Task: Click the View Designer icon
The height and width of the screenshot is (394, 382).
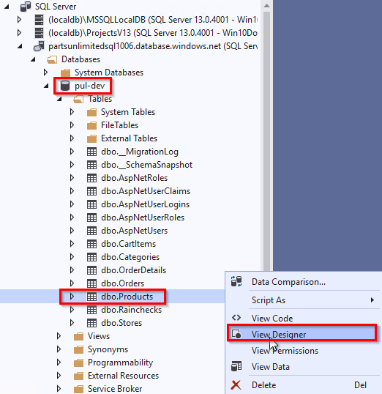Action: tap(236, 334)
